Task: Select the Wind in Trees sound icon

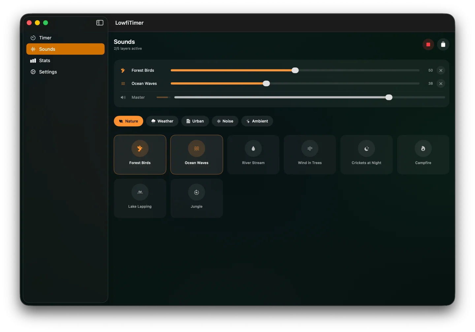Action: tap(309, 148)
